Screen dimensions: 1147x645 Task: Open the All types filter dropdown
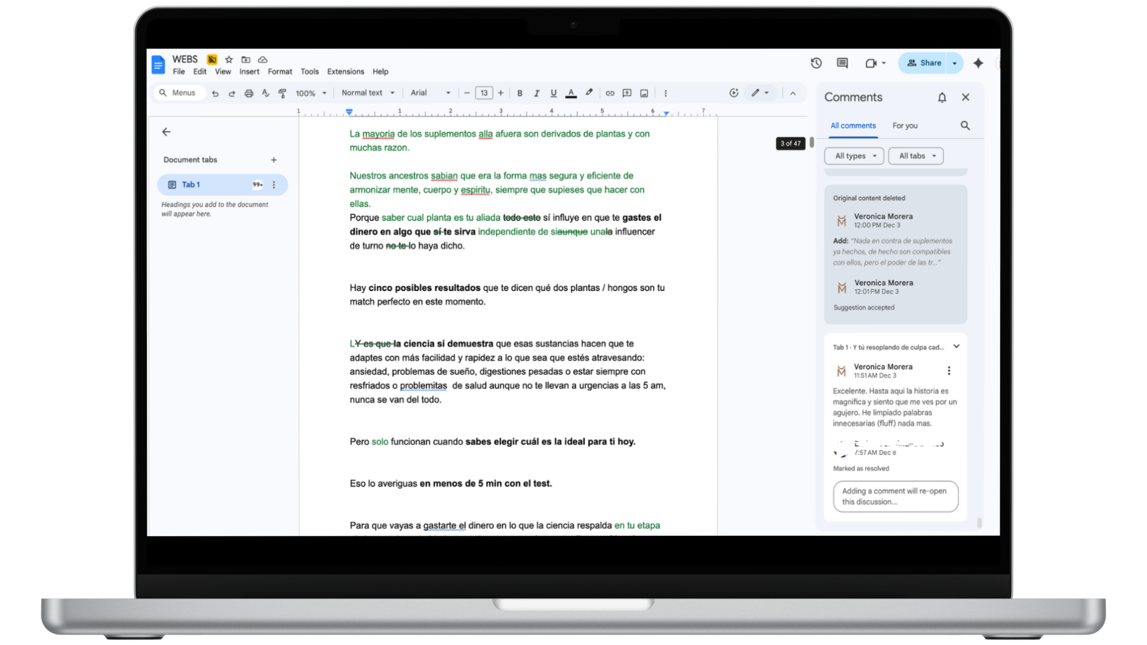[x=854, y=156]
